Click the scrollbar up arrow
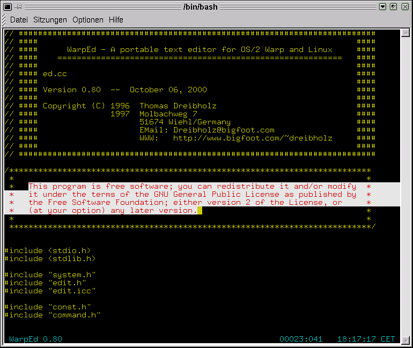Viewport: 413px width, 348px height. tap(405, 33)
